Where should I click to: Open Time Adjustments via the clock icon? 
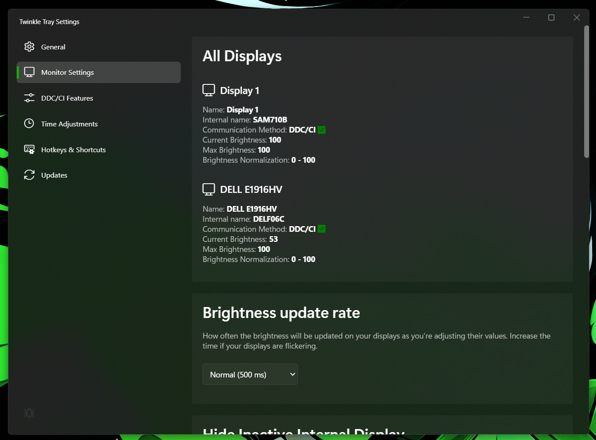click(x=29, y=123)
